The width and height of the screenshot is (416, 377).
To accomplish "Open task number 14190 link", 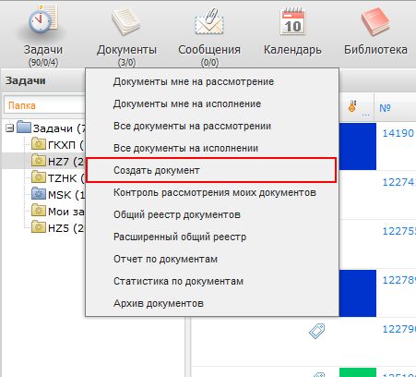I will coord(398,133).
